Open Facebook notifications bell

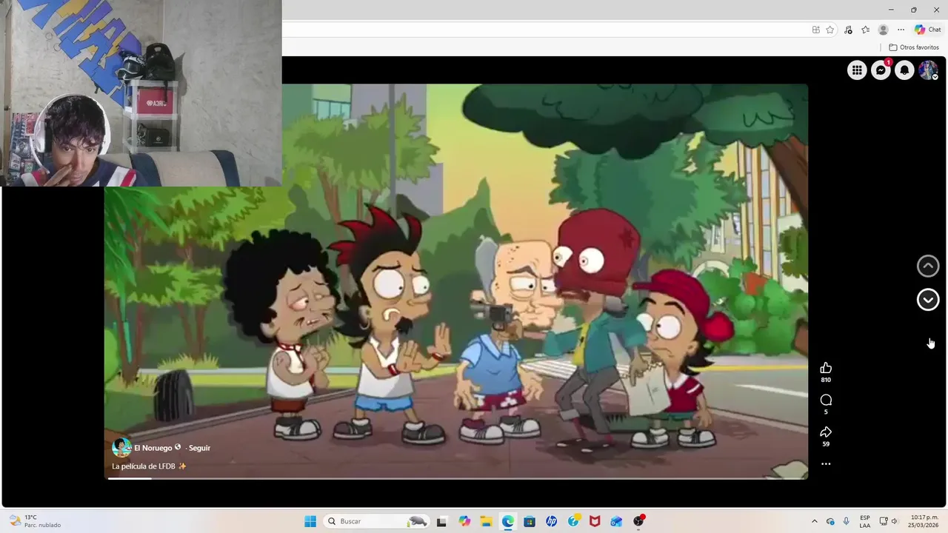[x=904, y=70]
